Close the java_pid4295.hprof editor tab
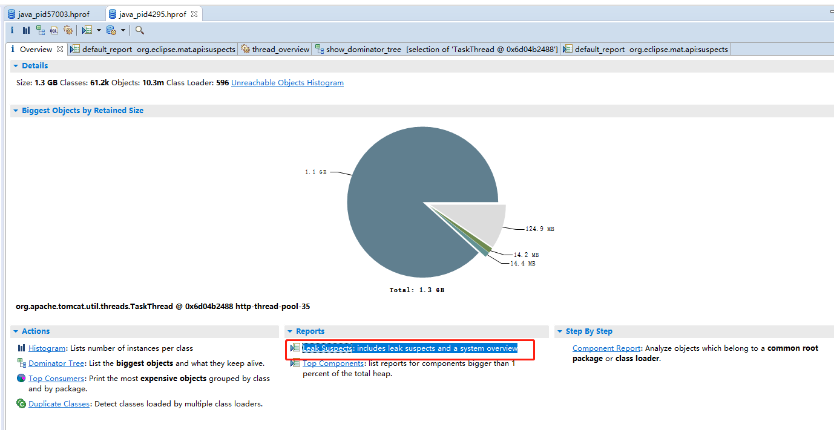Image resolution: width=834 pixels, height=430 pixels. (194, 14)
